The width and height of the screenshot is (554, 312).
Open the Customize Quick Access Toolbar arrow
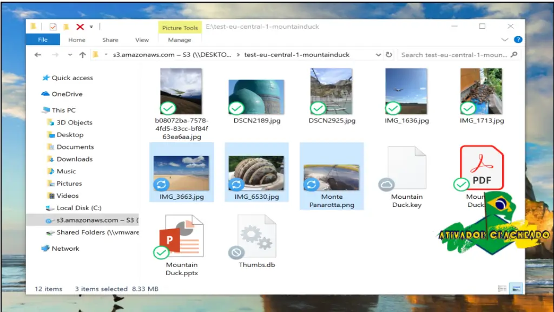(x=91, y=27)
